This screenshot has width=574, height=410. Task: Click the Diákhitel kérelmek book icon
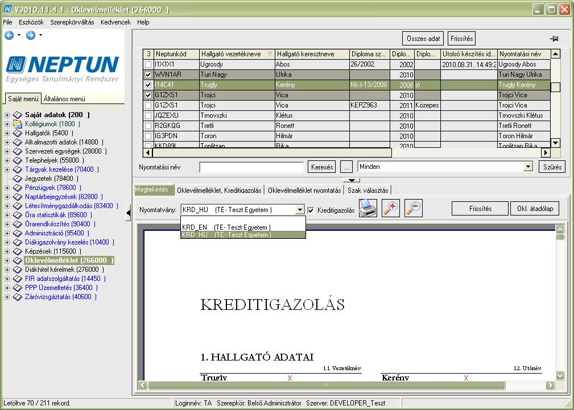[18, 270]
